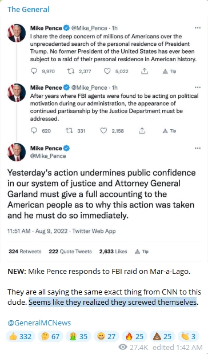
Task: Open the three-dot menu on the first tweet
Action: 198,28
